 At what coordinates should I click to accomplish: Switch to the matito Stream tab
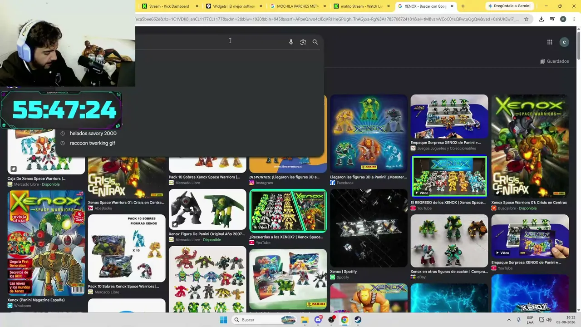361,6
